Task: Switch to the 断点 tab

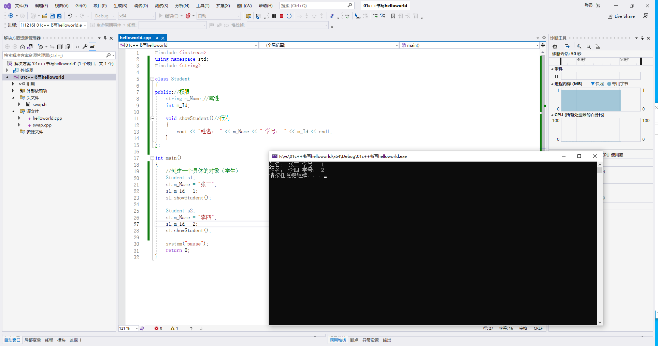Action: (354, 340)
